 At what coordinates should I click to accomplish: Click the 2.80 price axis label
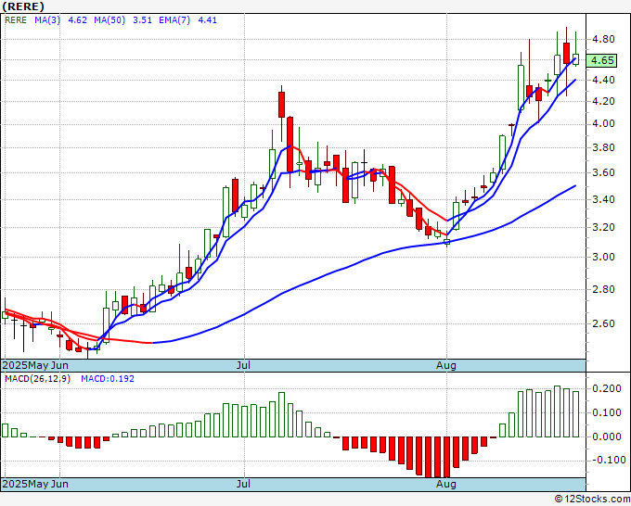point(603,289)
